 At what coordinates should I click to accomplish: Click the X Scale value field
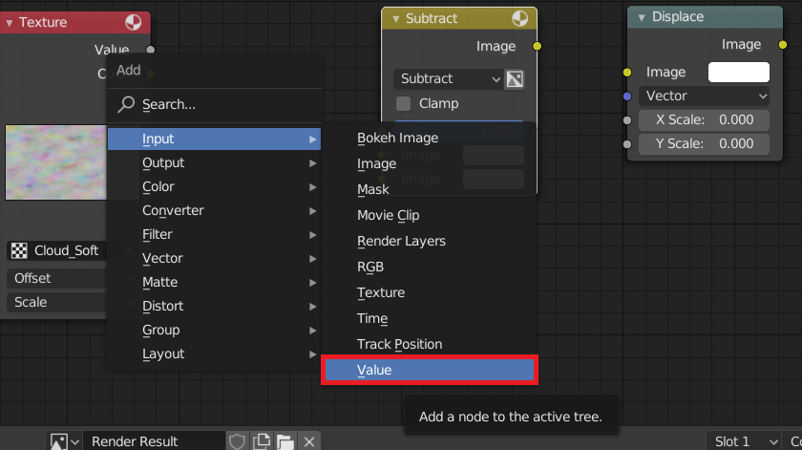(x=705, y=119)
